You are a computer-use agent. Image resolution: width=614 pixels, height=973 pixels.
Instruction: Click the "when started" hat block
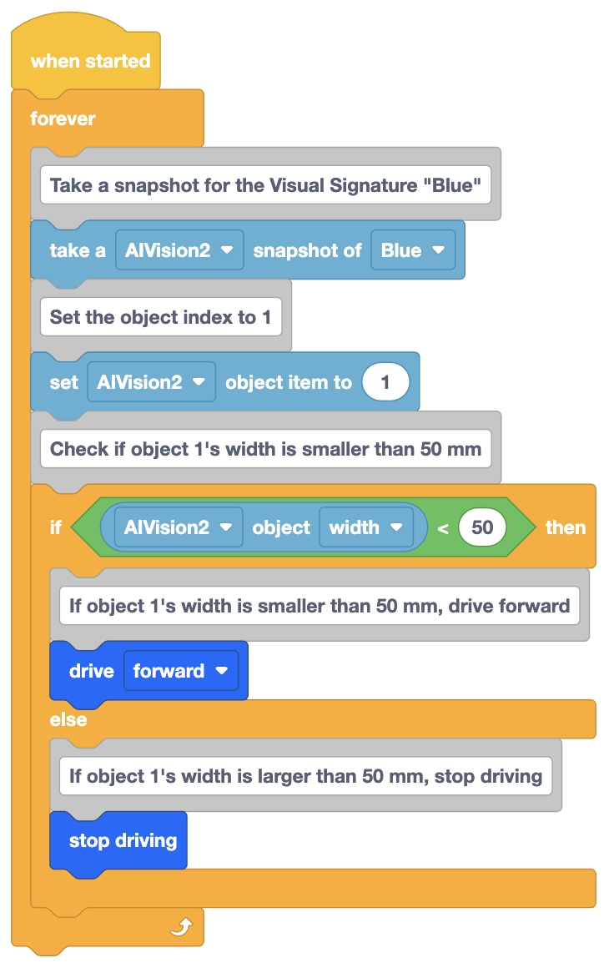[x=89, y=62]
